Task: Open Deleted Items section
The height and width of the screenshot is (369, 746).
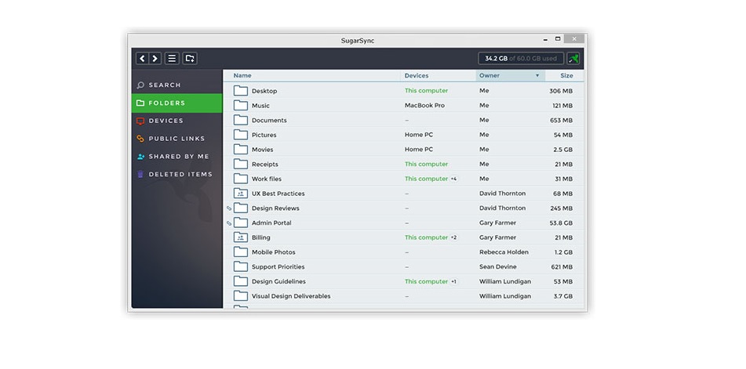Action: tap(177, 174)
